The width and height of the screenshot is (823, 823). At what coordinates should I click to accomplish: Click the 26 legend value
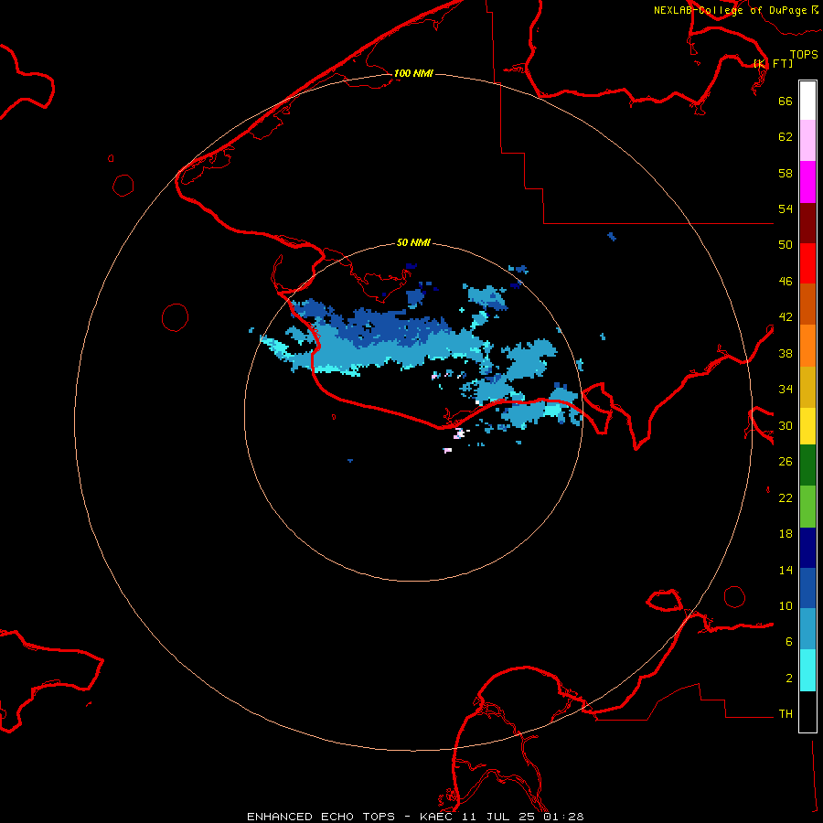[786, 462]
